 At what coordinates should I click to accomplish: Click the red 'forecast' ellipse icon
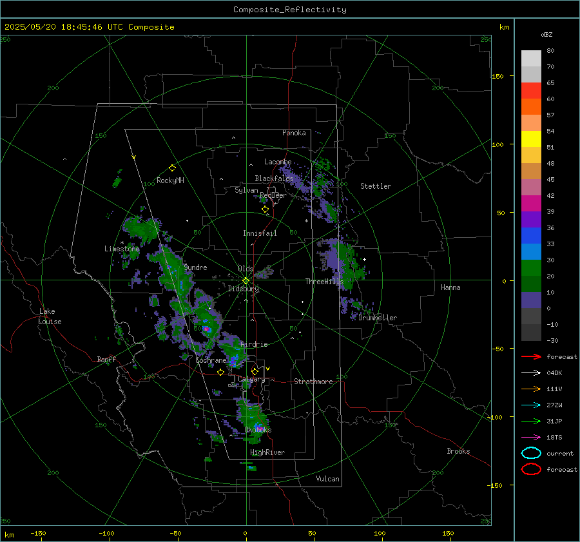[531, 469]
